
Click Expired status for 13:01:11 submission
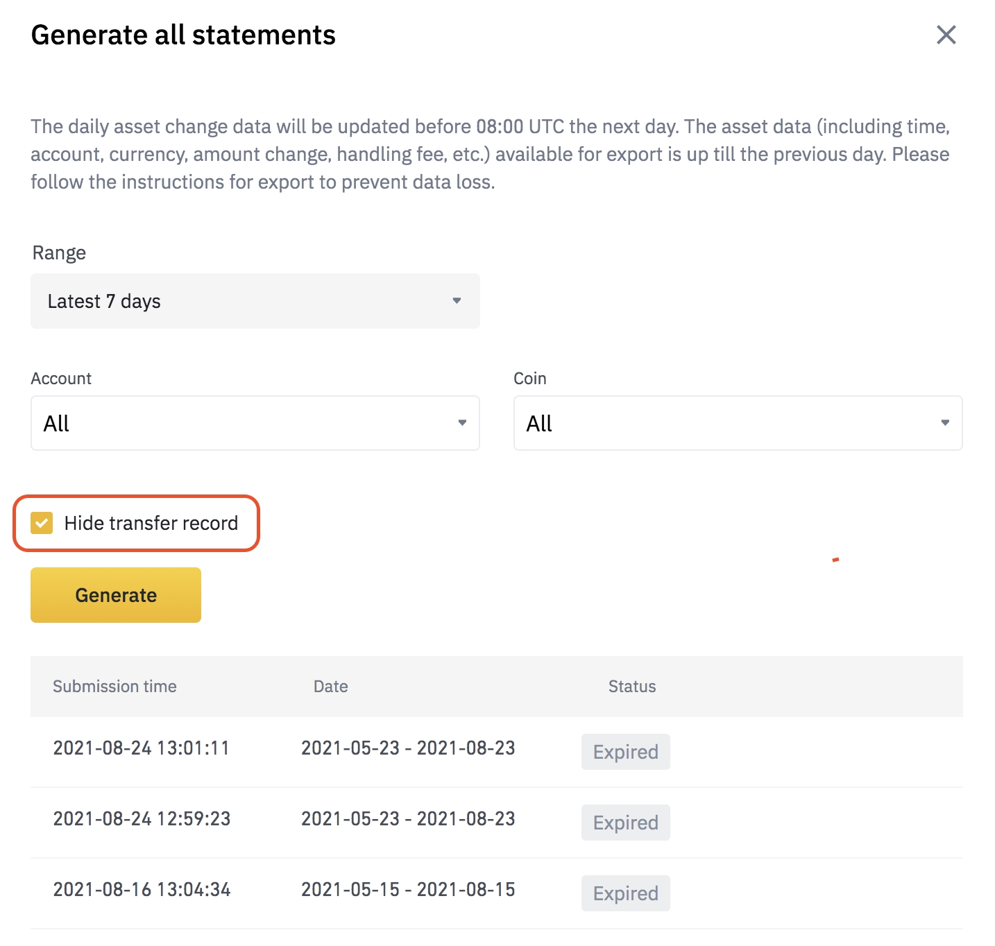[626, 752]
